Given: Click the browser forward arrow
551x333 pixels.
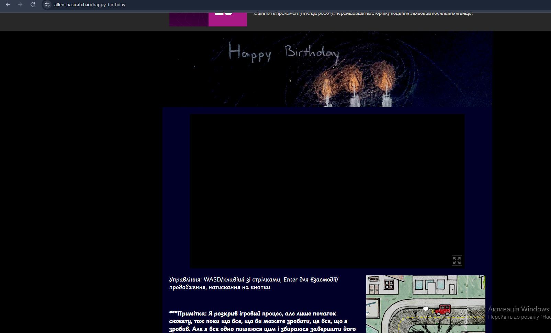Looking at the screenshot, I should coord(20,4).
